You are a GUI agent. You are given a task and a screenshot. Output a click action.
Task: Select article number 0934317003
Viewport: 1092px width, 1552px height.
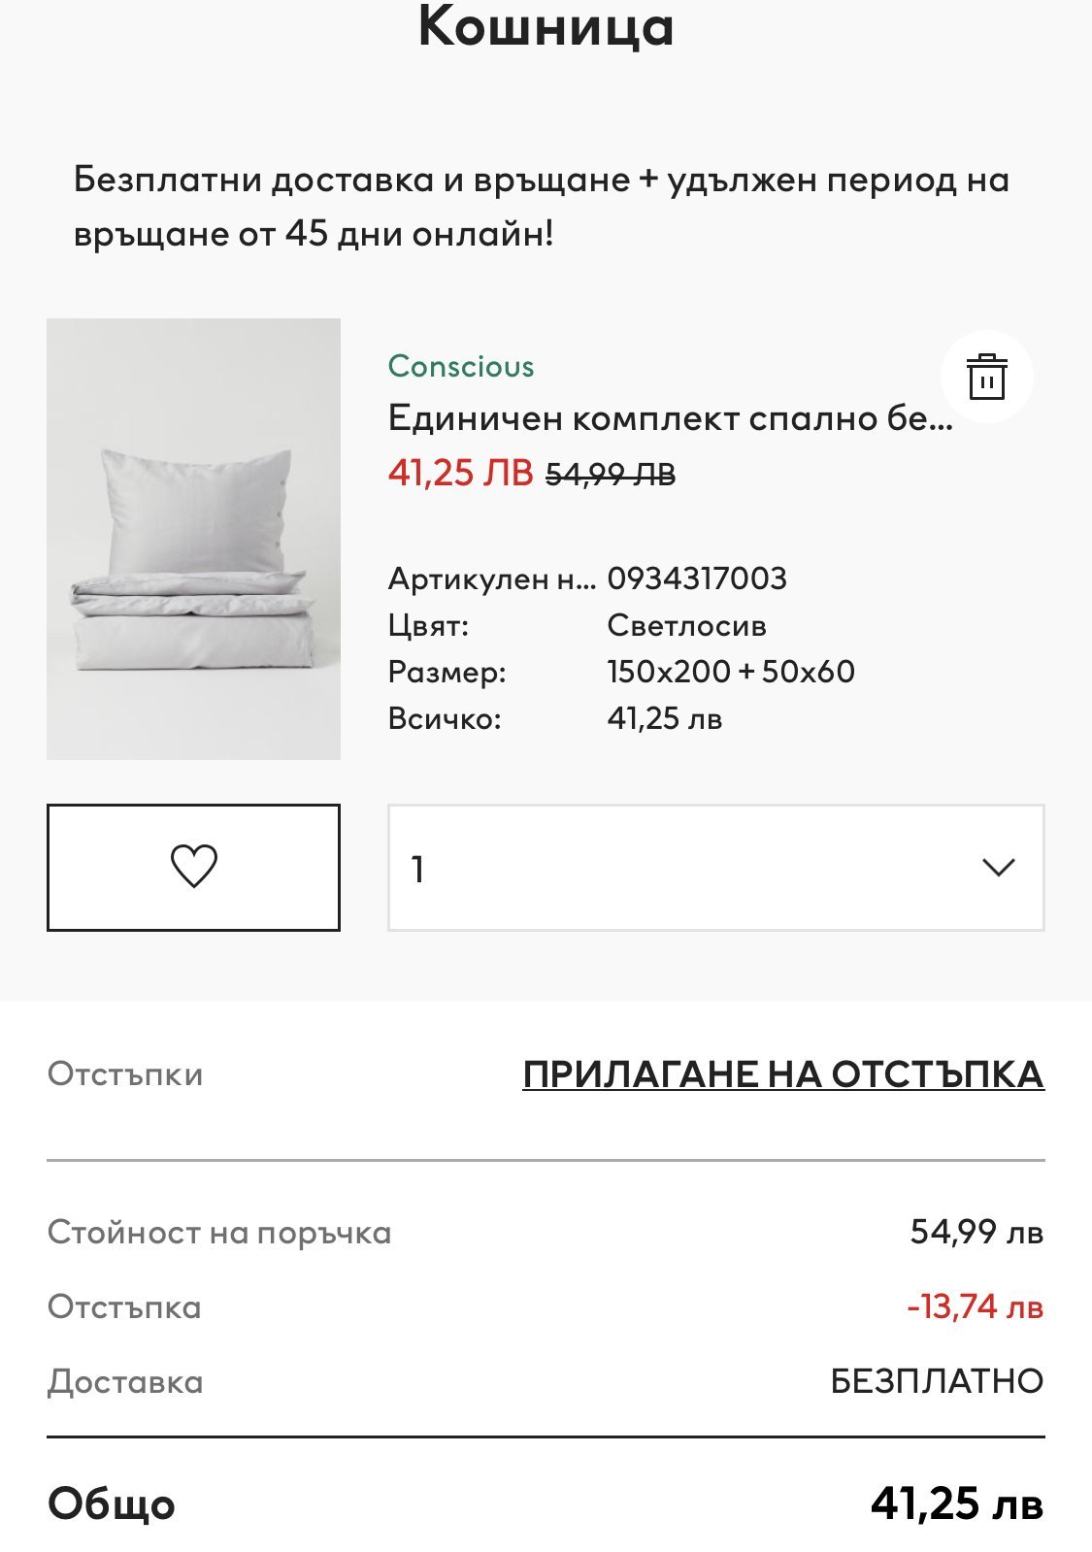[x=697, y=578]
